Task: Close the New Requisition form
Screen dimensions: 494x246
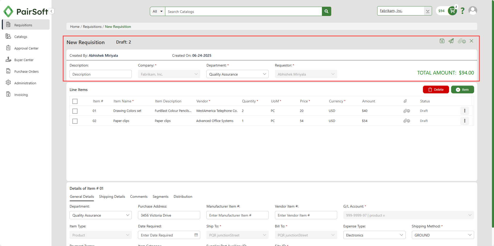Action: (x=472, y=41)
